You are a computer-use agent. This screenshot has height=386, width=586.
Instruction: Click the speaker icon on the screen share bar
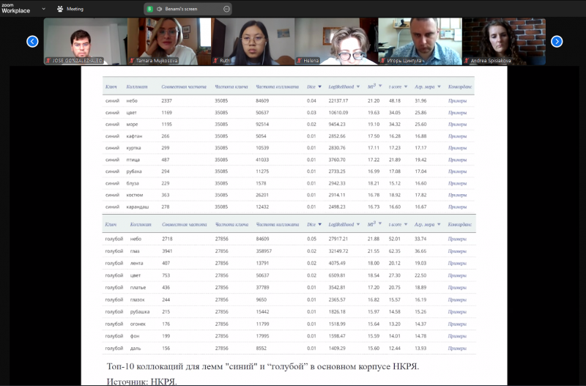pos(159,9)
